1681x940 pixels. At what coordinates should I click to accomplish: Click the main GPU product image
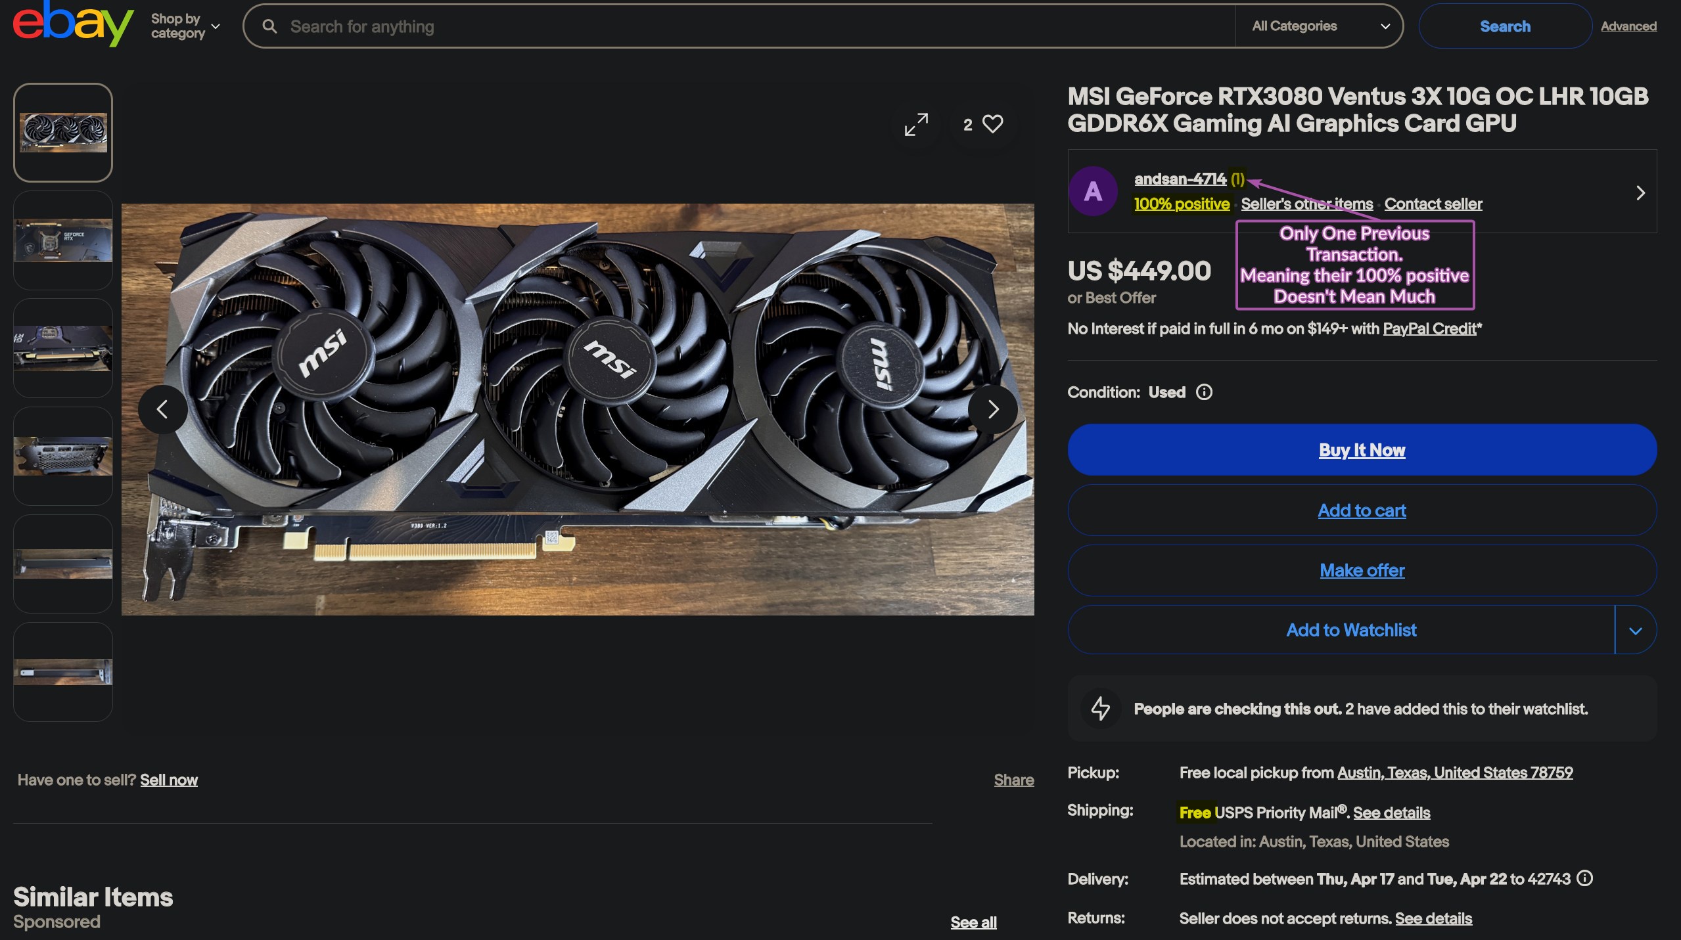pyautogui.click(x=578, y=409)
